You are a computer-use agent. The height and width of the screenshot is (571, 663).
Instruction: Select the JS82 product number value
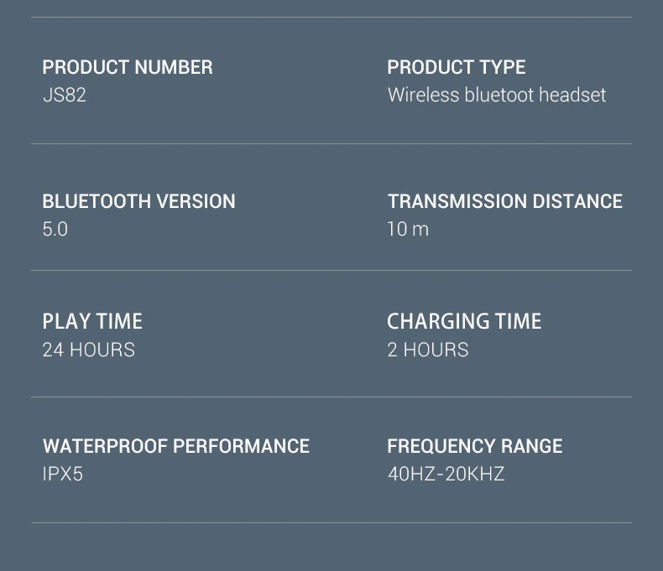tap(65, 95)
